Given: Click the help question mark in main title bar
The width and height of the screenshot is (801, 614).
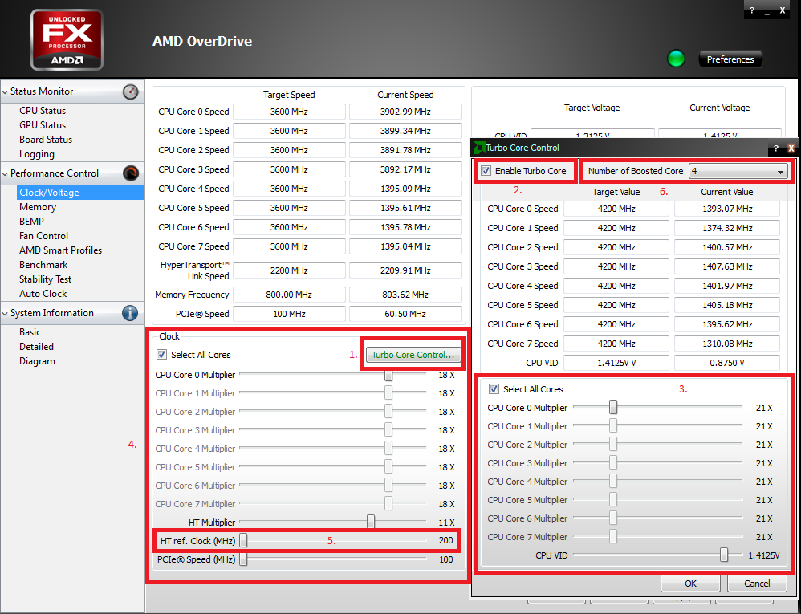Looking at the screenshot, I should click(x=751, y=10).
